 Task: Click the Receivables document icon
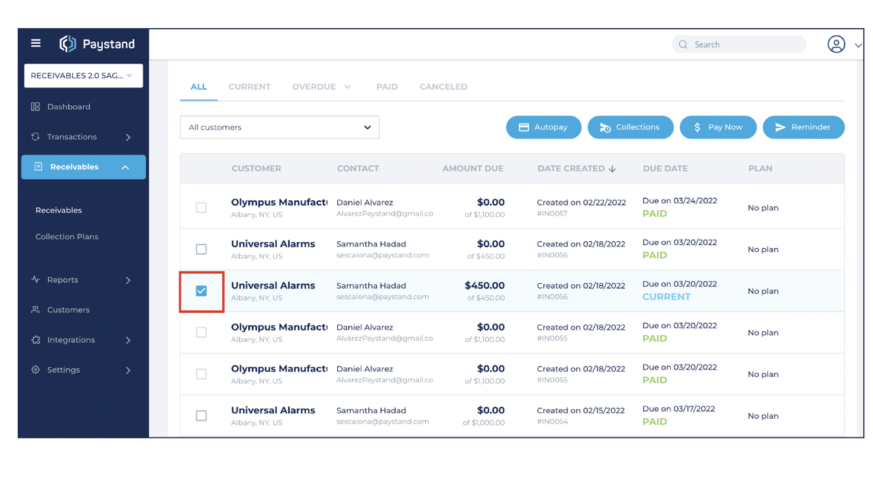tap(38, 167)
